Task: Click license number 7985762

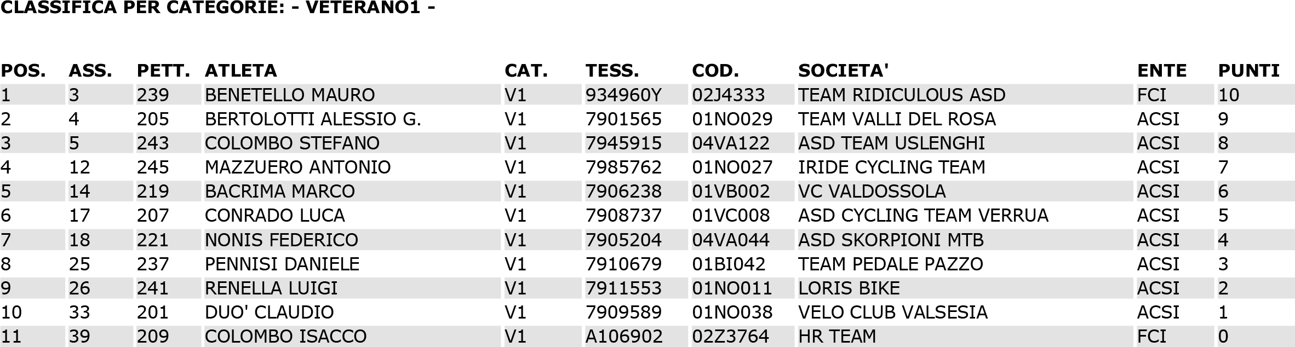Action: (623, 167)
